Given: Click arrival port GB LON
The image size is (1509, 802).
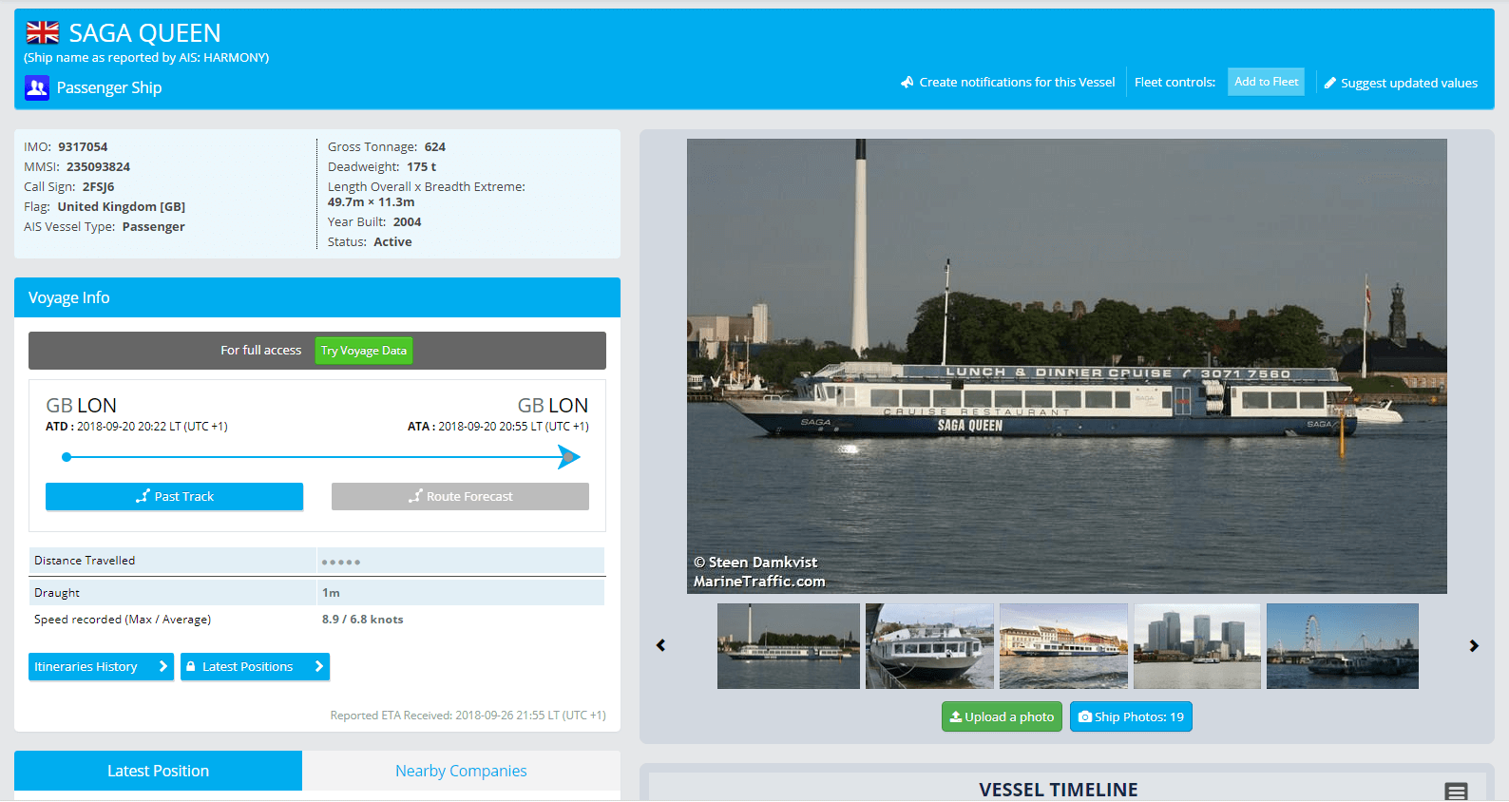Looking at the screenshot, I should pyautogui.click(x=553, y=406).
